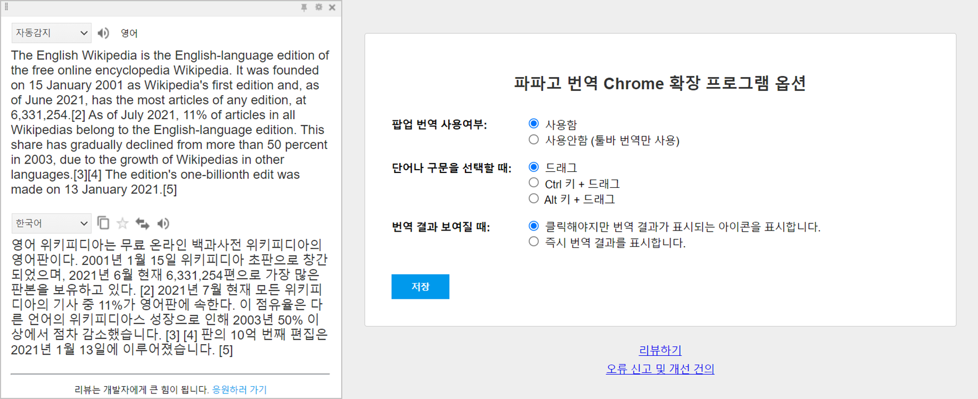
Task: Play Korean translation audio speaker icon
Action: (163, 223)
